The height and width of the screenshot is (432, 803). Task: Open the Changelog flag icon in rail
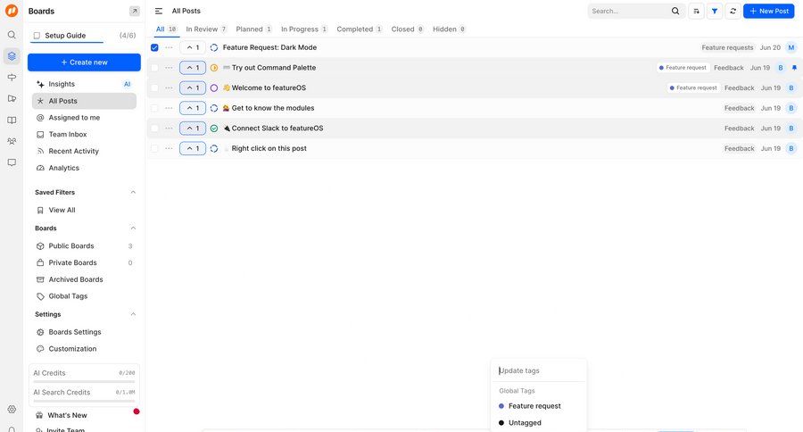coord(12,98)
